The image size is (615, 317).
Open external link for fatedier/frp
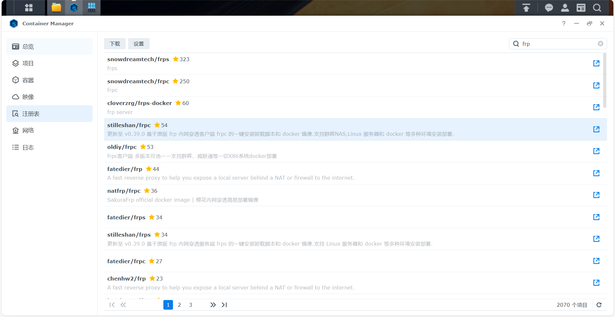(596, 173)
